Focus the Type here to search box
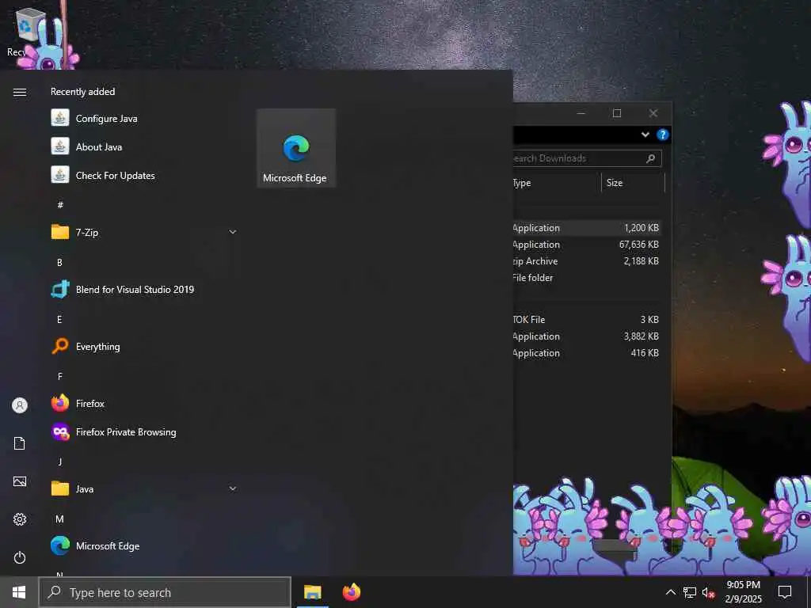This screenshot has height=608, width=811. [x=165, y=592]
